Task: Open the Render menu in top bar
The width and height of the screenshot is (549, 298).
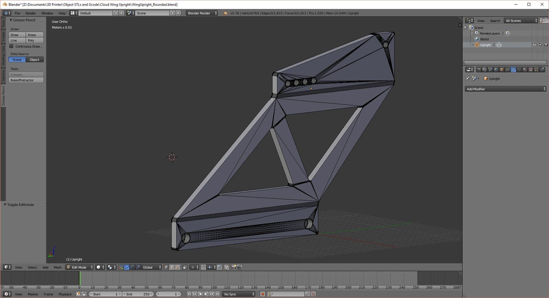Action: click(31, 13)
